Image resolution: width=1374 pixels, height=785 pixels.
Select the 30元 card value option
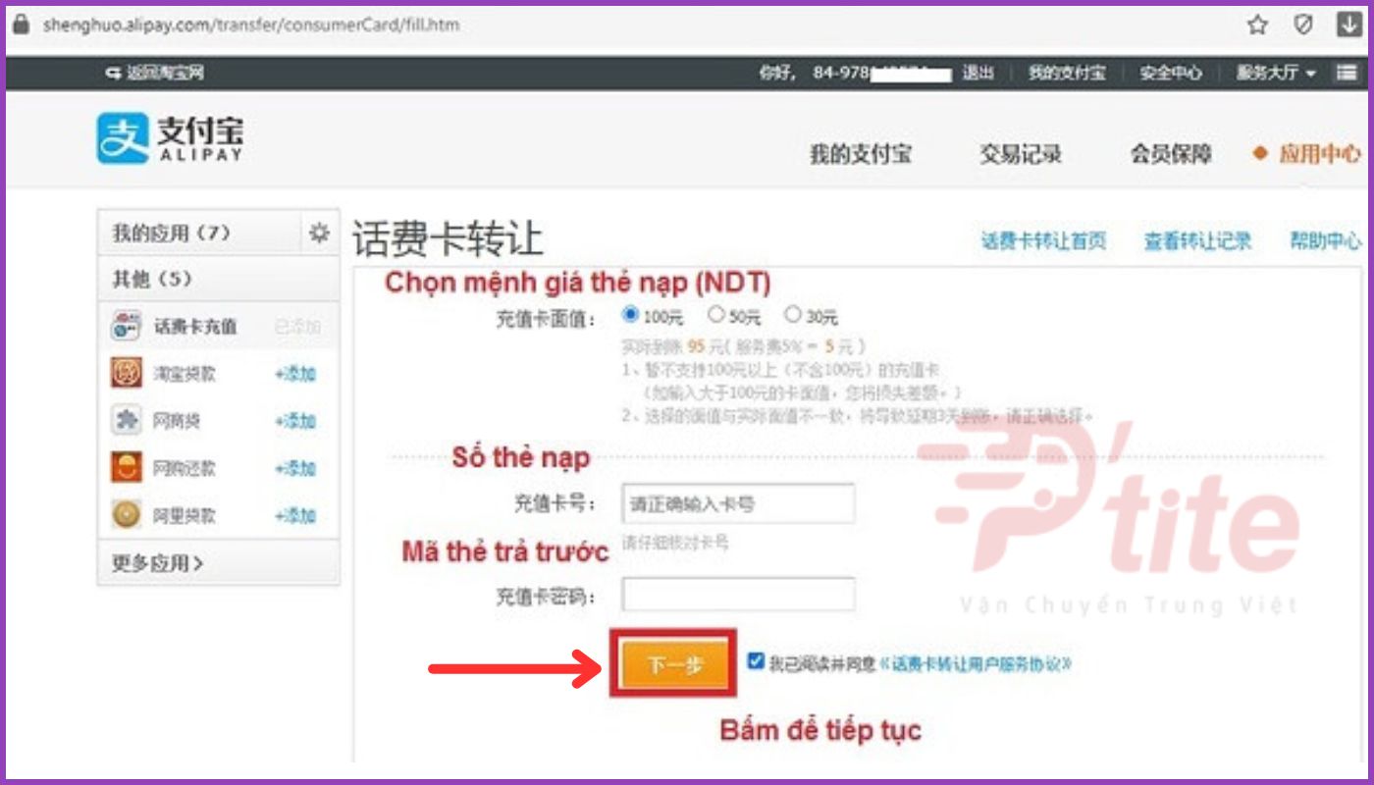(x=793, y=315)
